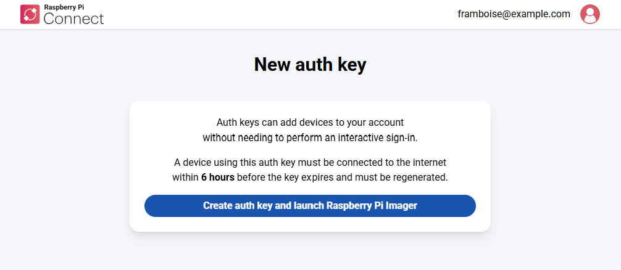Click the word 'Imager' on the blue button

[401, 206]
